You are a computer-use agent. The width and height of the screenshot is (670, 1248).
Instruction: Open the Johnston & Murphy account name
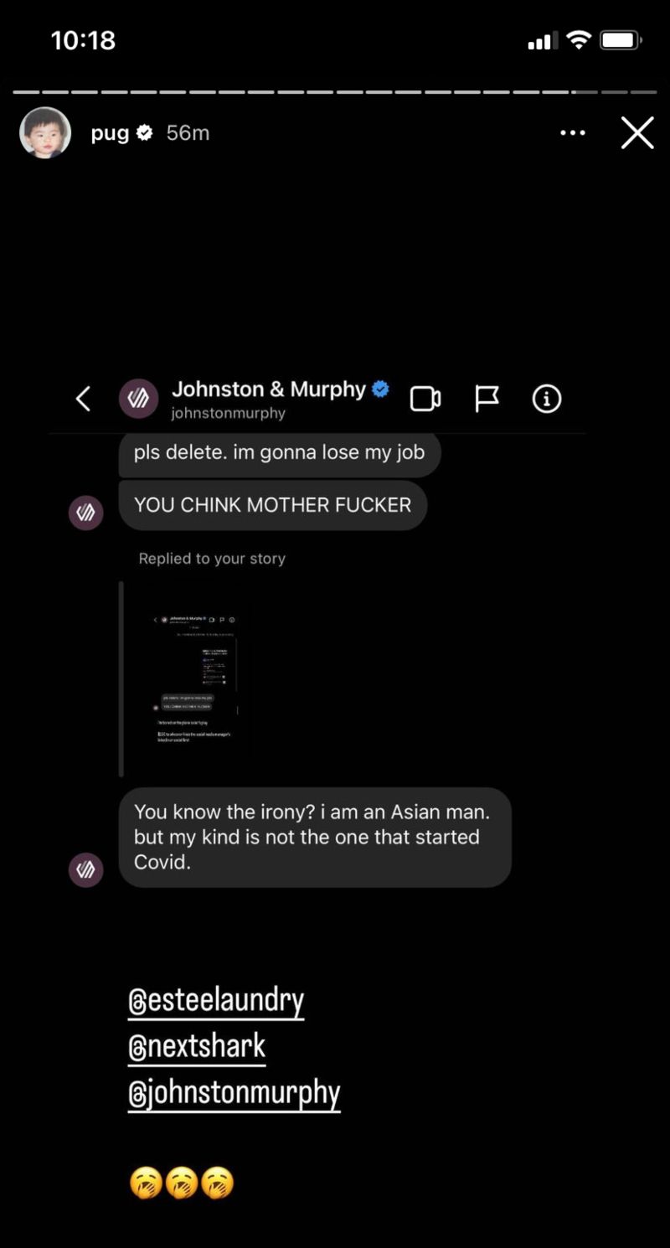pyautogui.click(x=269, y=389)
